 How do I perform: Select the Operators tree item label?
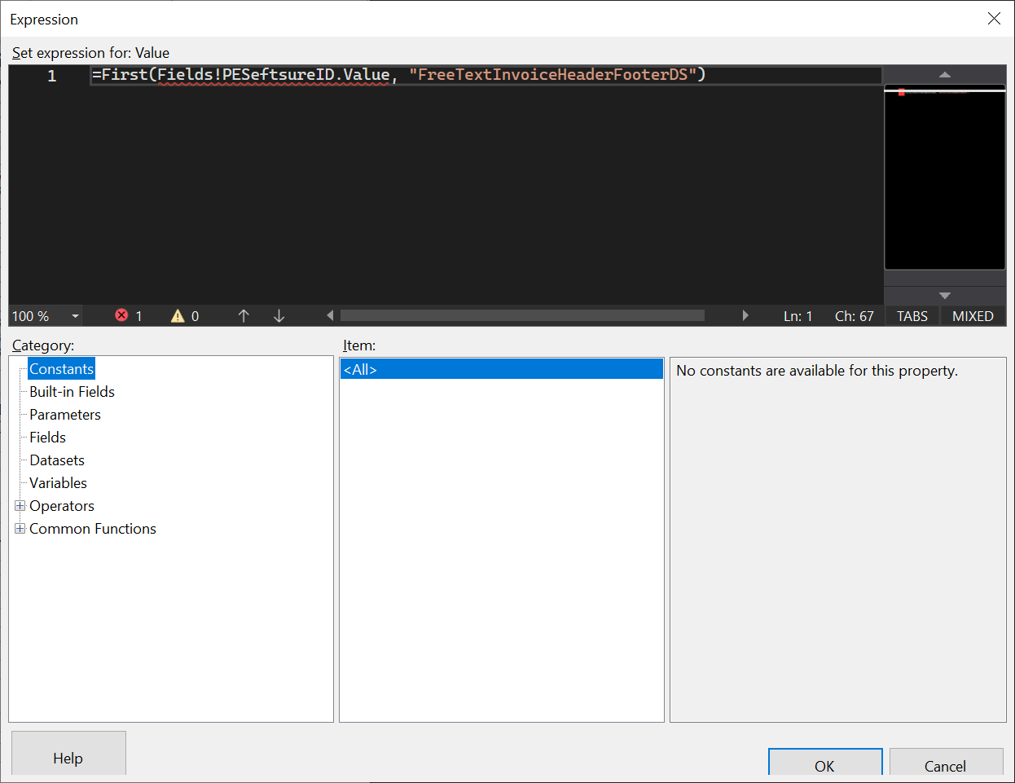click(62, 506)
